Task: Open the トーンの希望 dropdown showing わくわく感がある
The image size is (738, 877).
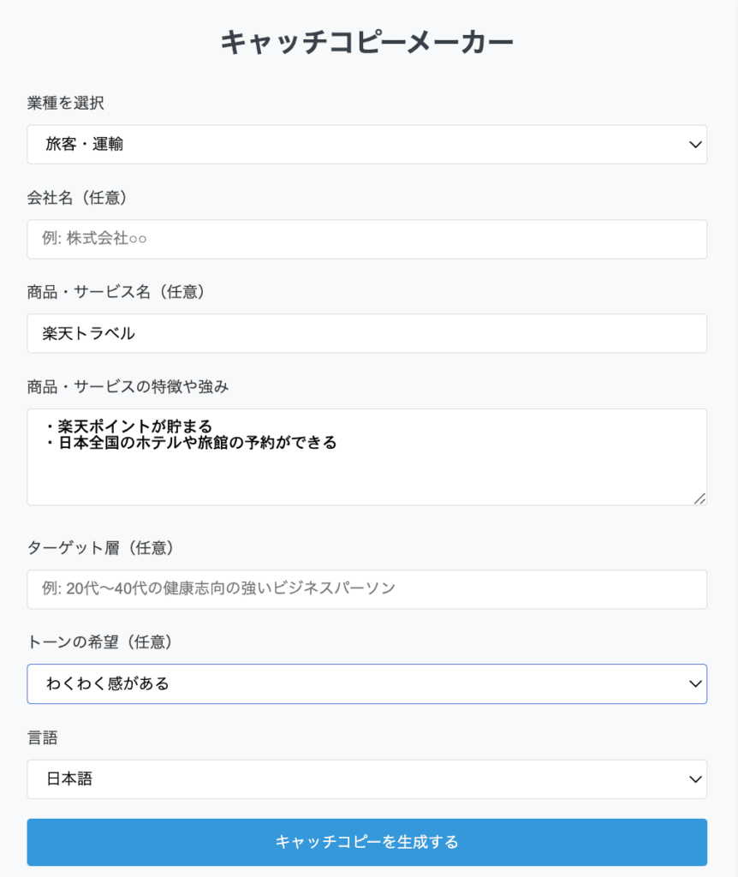Action: tap(366, 683)
